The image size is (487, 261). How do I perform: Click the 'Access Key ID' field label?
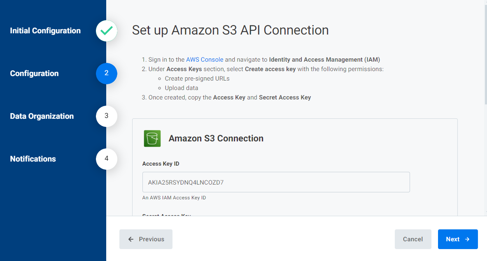161,164
